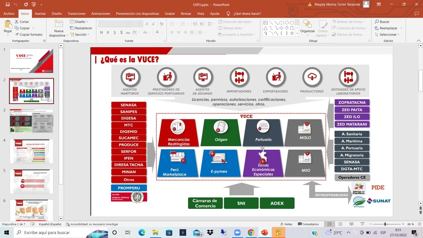This screenshot has width=423, height=238.
Task: Toggle the Comentarios pane
Action: (x=308, y=224)
